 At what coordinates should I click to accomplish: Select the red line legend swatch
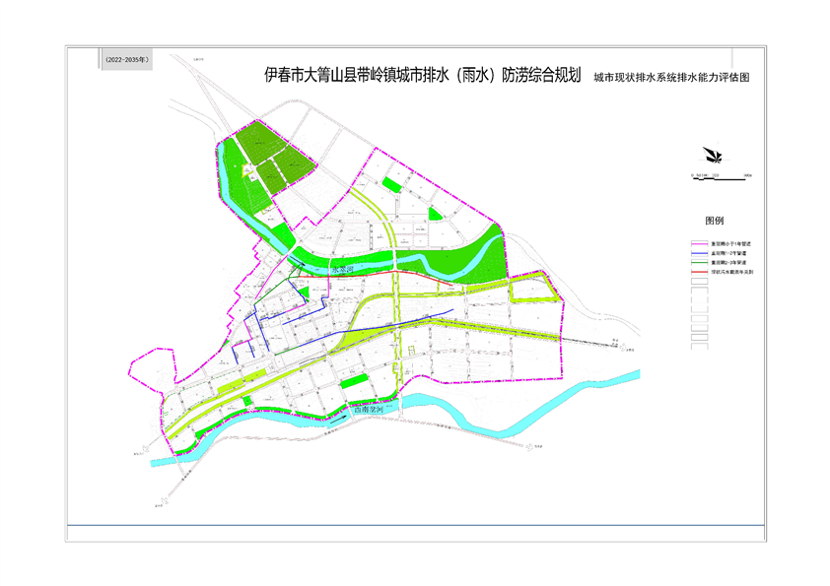pyautogui.click(x=699, y=272)
